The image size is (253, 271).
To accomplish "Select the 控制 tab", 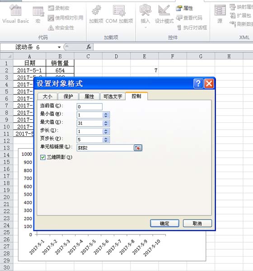I will (x=136, y=96).
